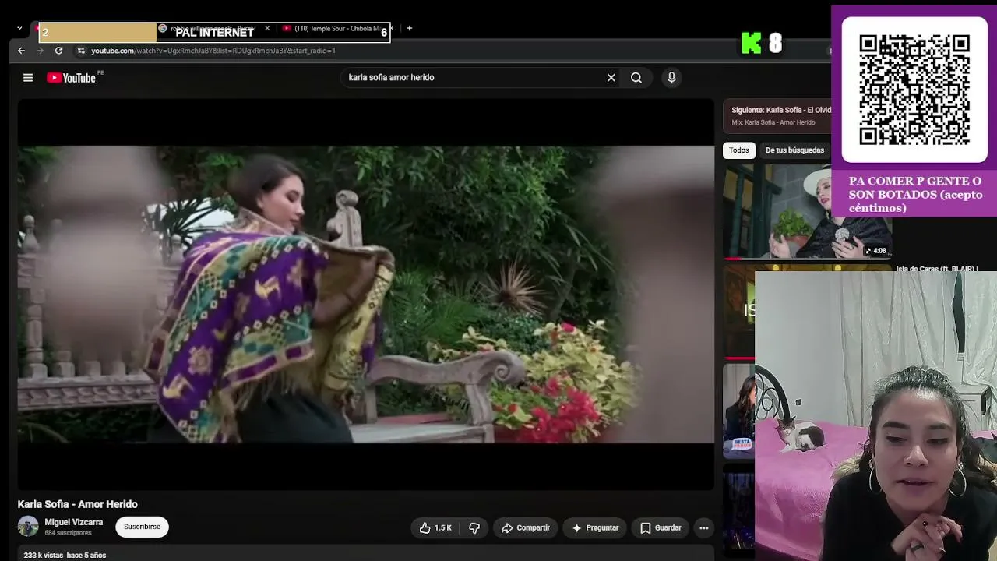The height and width of the screenshot is (561, 997).
Task: Open the three-dot more actions menu
Action: 704,527
